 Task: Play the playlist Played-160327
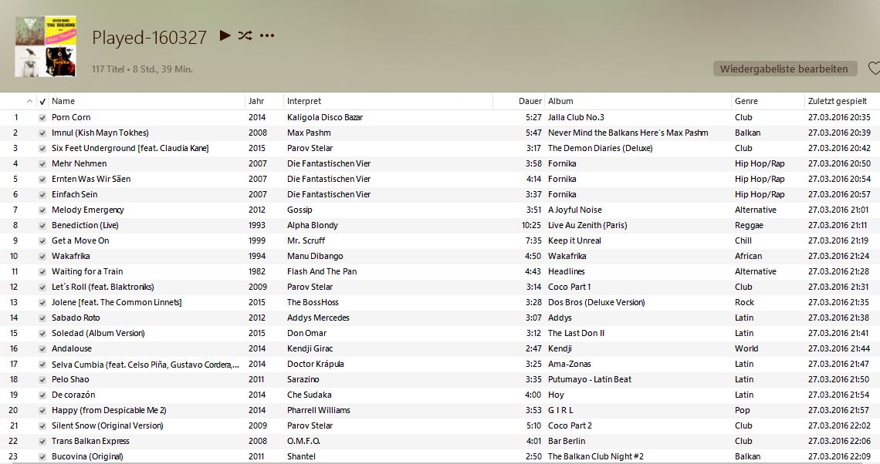(x=223, y=35)
